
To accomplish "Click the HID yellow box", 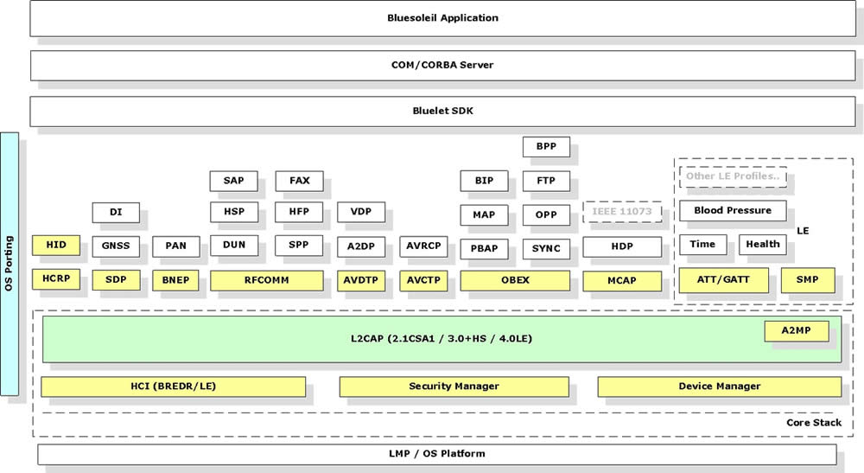I will click(55, 246).
